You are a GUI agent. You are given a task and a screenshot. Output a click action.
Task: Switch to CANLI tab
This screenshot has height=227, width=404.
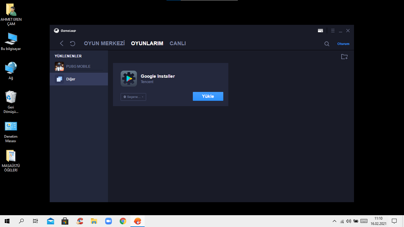(178, 43)
